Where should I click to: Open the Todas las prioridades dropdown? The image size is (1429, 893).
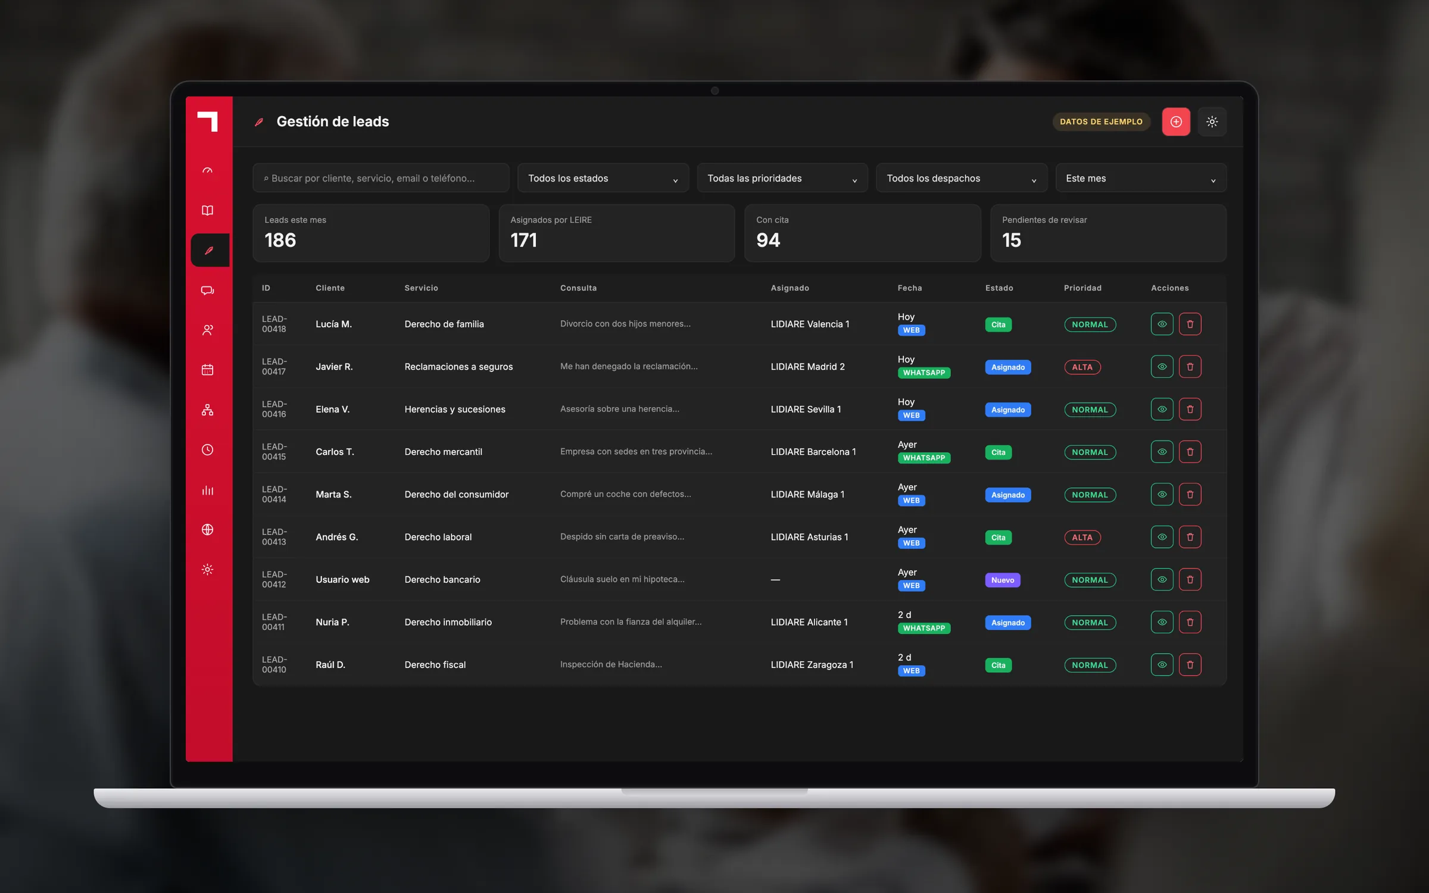[782, 178]
